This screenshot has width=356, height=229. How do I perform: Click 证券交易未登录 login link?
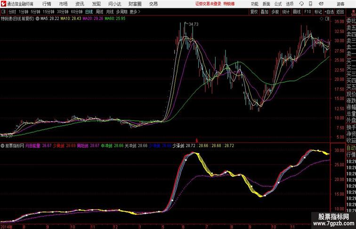click(208, 4)
